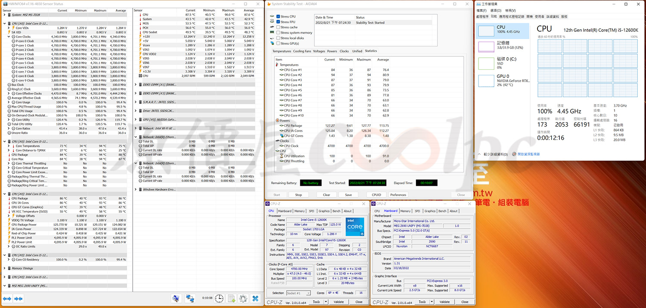Click HWiNFO expand columns arrows icon
The height and width of the screenshot is (308, 646).
click(x=7, y=298)
